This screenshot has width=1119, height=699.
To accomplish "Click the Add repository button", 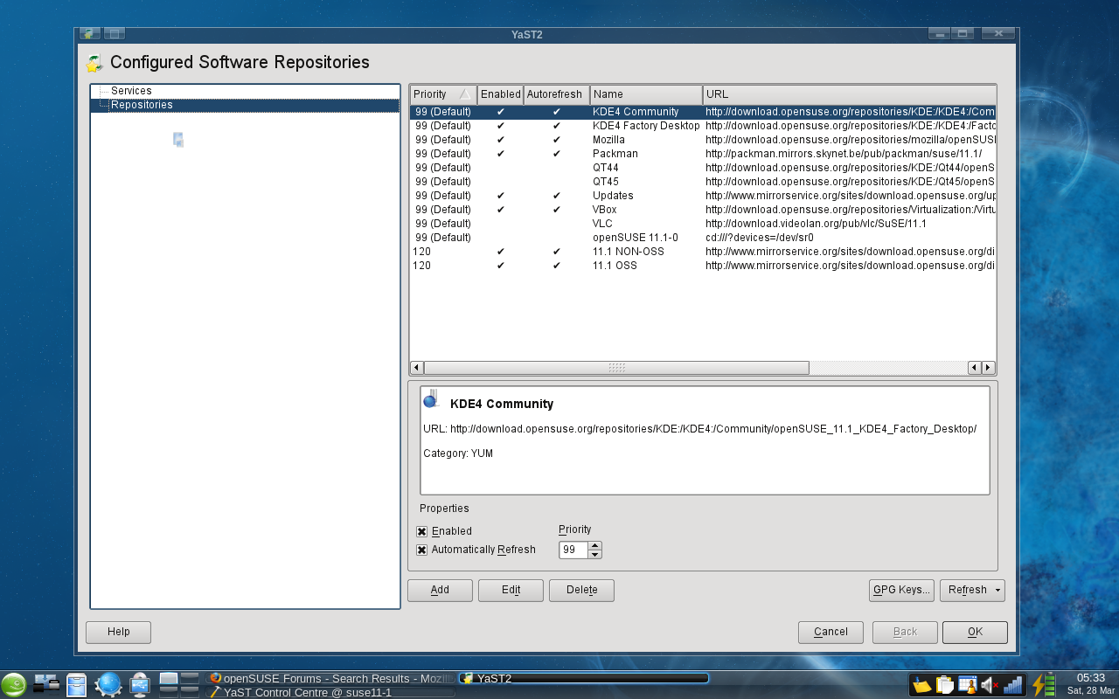I will [440, 591].
